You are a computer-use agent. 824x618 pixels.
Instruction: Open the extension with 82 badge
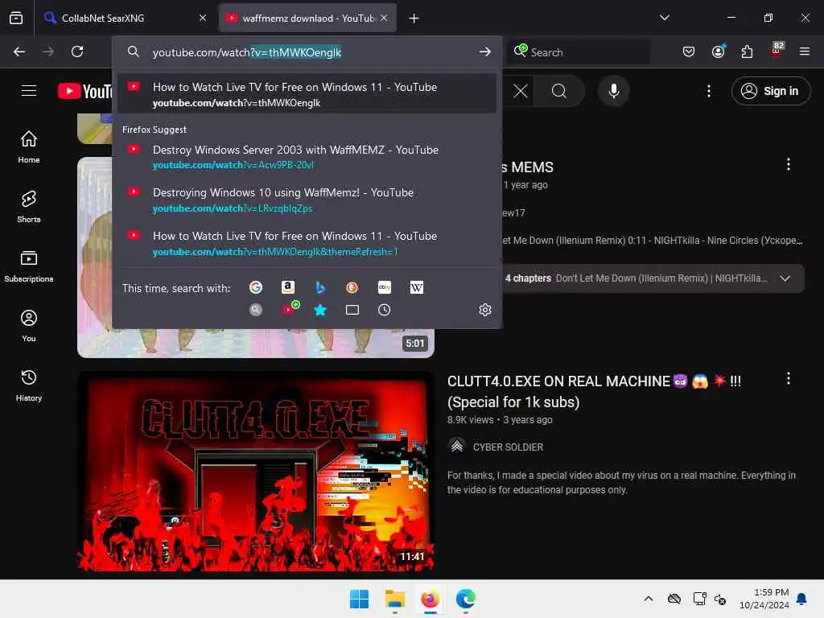pos(777,51)
